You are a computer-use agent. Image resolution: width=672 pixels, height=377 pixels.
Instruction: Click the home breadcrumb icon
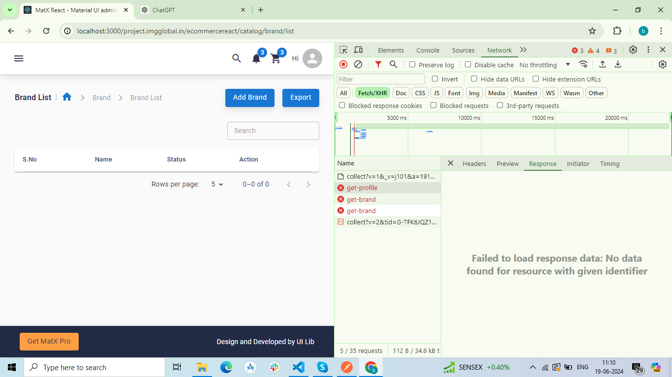pyautogui.click(x=67, y=97)
